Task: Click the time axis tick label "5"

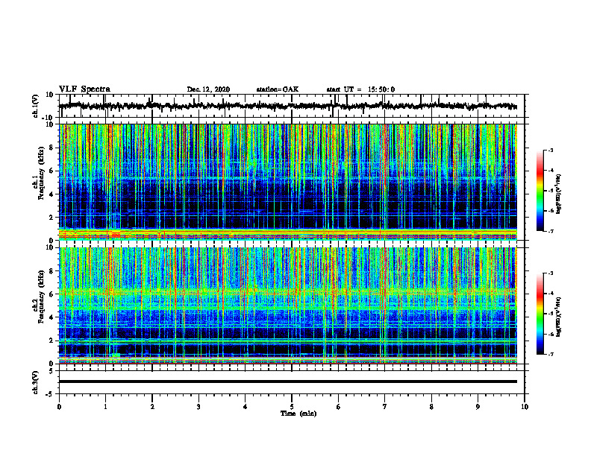Action: [292, 407]
